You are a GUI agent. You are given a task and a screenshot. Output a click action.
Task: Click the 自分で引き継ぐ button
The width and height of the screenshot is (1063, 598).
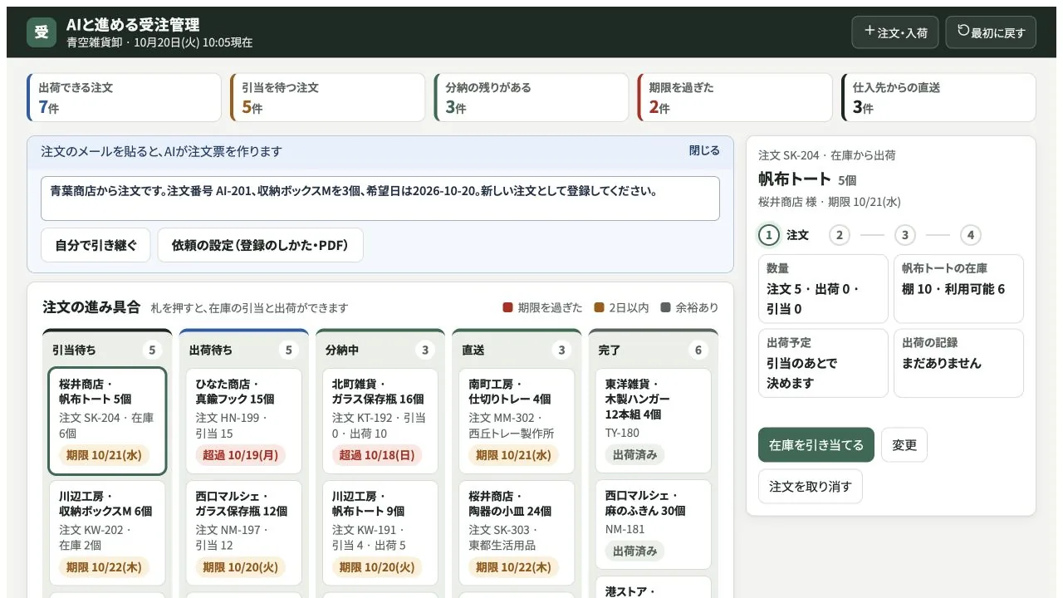click(x=96, y=245)
